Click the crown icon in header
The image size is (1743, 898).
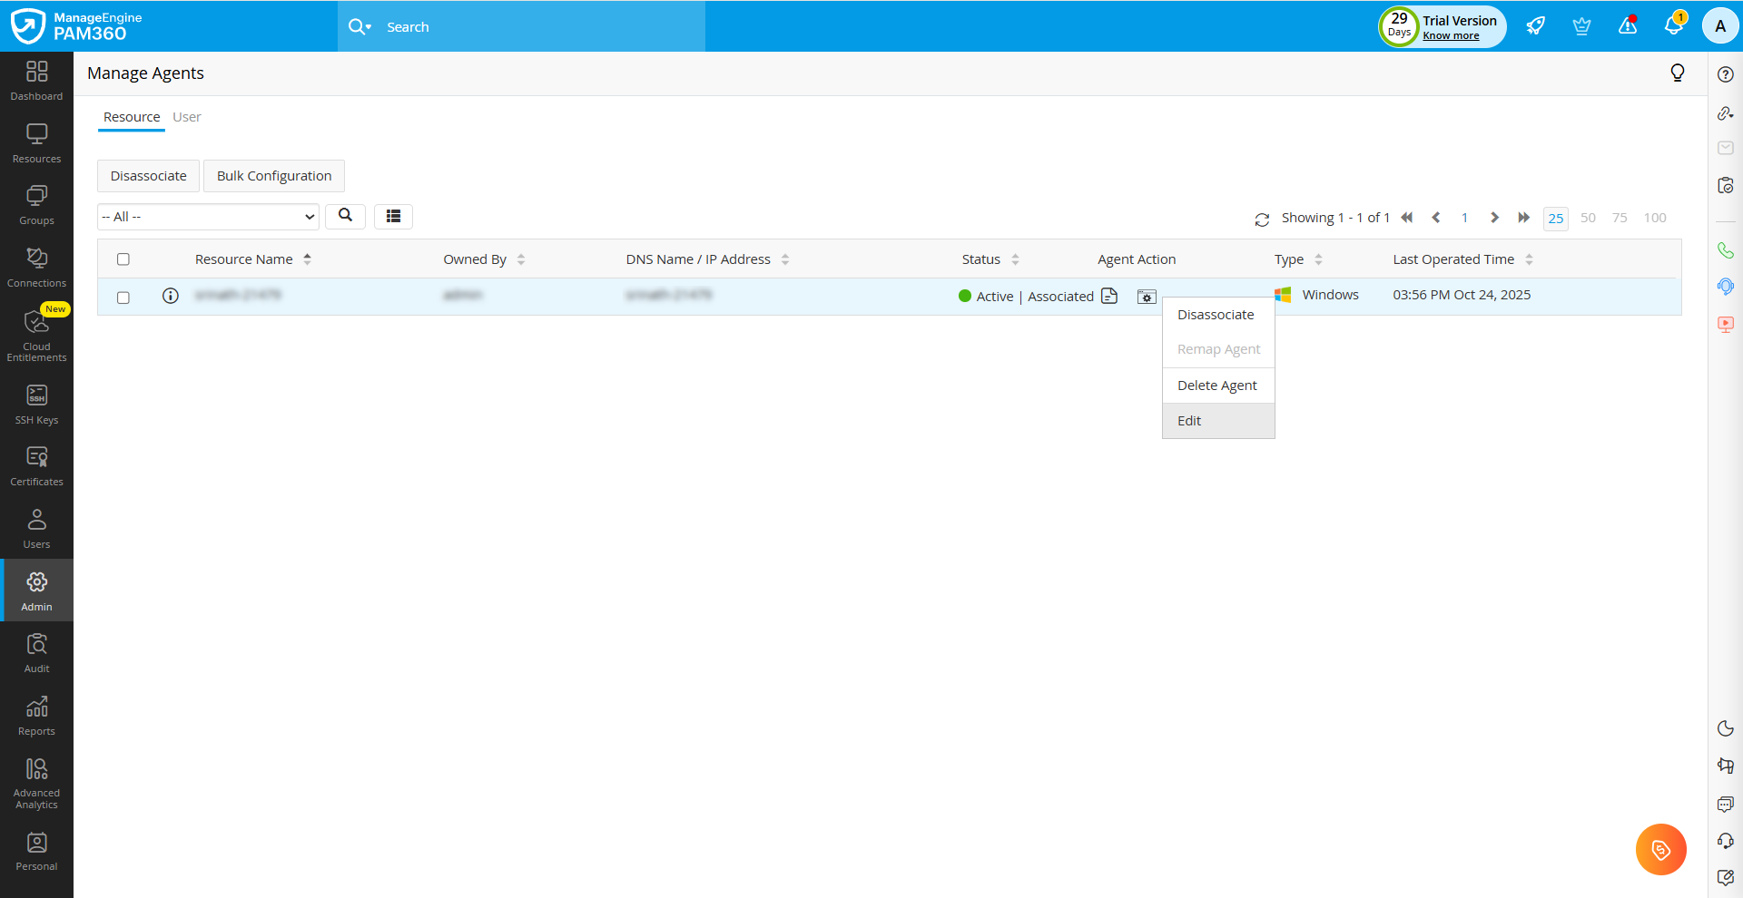tap(1581, 26)
